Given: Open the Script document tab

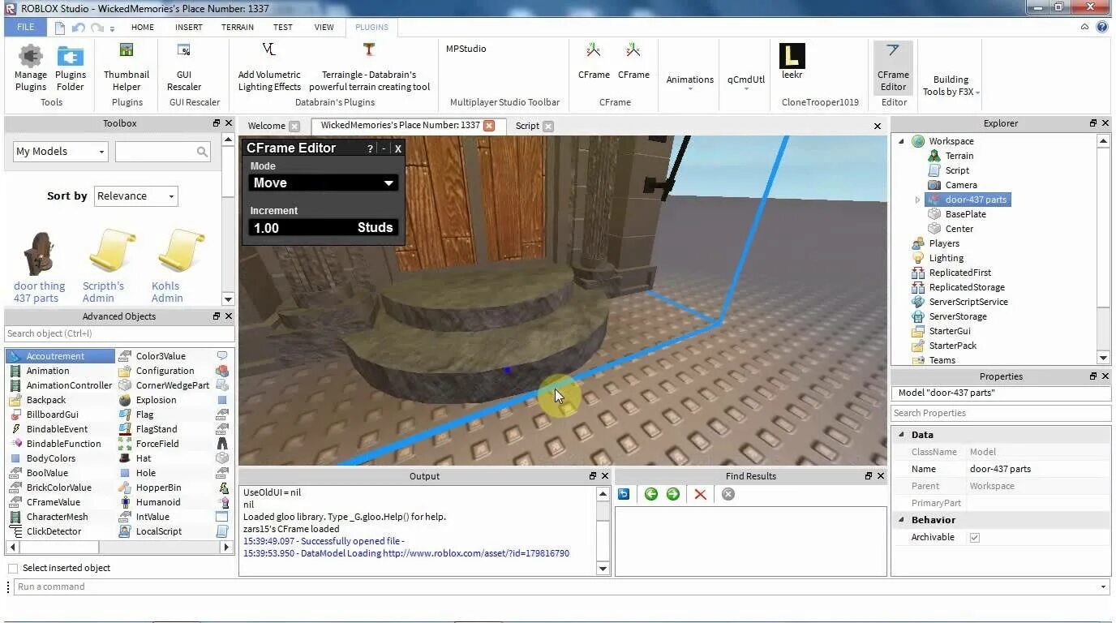Looking at the screenshot, I should 527,126.
